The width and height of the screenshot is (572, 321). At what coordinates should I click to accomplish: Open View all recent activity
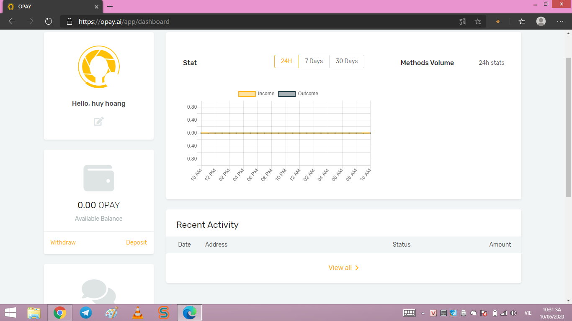(x=344, y=268)
